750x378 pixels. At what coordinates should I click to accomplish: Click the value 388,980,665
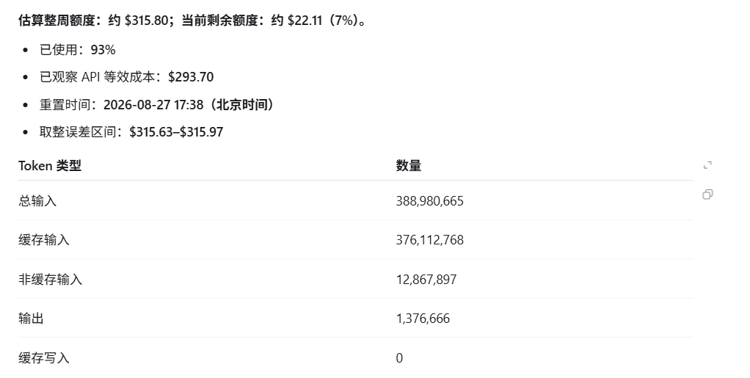coord(429,201)
